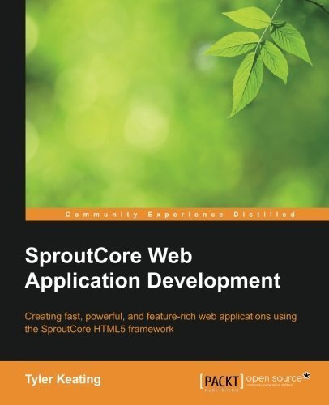Click the author name 'Tyler Keating'
The width and height of the screenshot is (329, 405).
click(63, 379)
